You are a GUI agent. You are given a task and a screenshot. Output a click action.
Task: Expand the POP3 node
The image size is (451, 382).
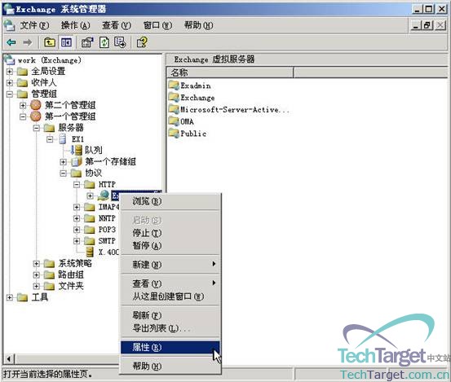77,230
